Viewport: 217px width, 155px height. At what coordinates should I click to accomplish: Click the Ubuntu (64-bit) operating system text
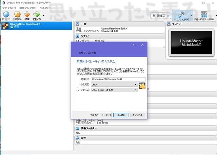(x=110, y=31)
